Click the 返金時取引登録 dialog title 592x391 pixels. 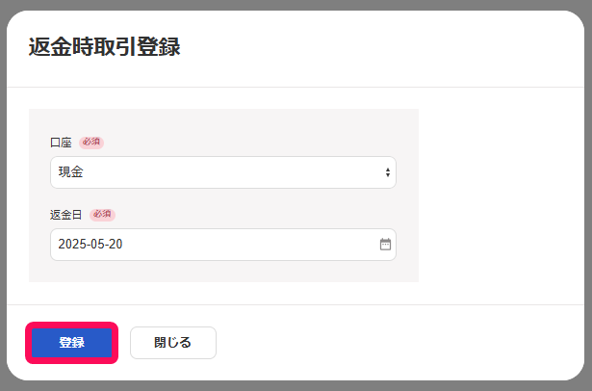[105, 47]
